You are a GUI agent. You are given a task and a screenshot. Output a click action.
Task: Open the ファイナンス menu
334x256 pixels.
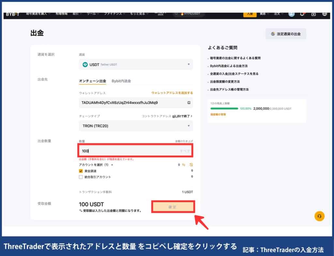tap(114, 14)
